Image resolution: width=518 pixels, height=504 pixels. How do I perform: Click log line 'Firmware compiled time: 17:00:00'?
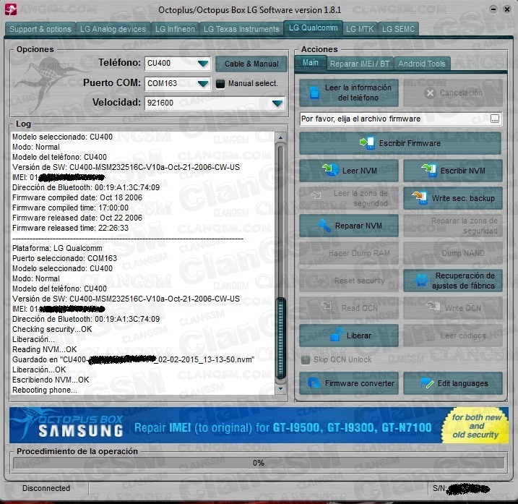coord(70,208)
